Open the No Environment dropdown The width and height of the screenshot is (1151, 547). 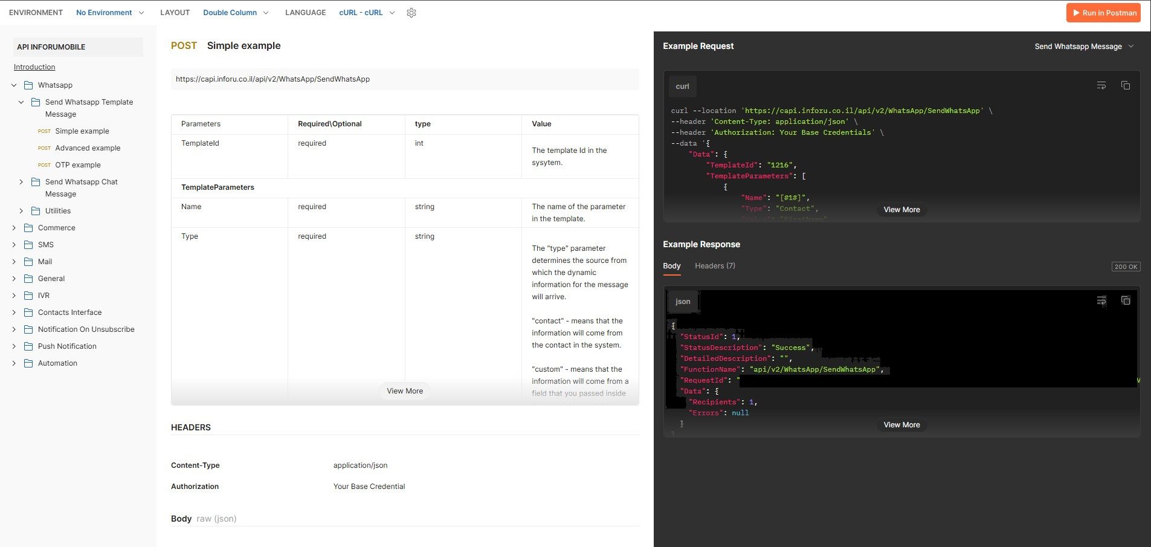110,13
